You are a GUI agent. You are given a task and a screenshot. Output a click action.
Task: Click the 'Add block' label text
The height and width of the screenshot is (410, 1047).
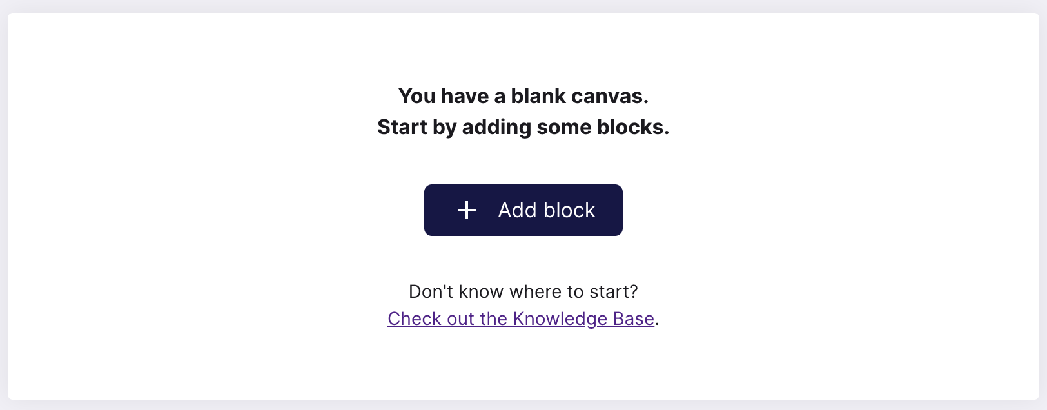point(547,210)
